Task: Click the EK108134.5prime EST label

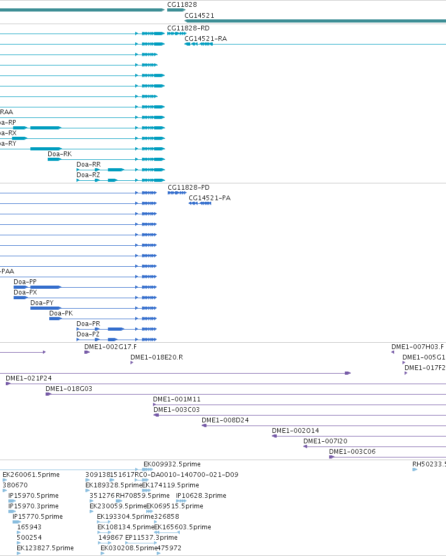Action: 126,527
